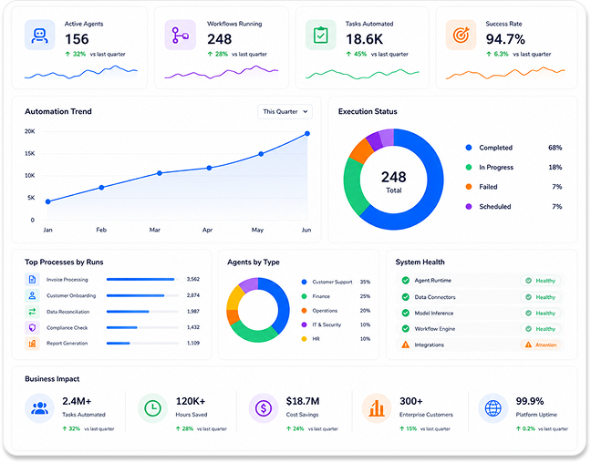Click the Customer Onboarding progress bar

pyautogui.click(x=142, y=295)
